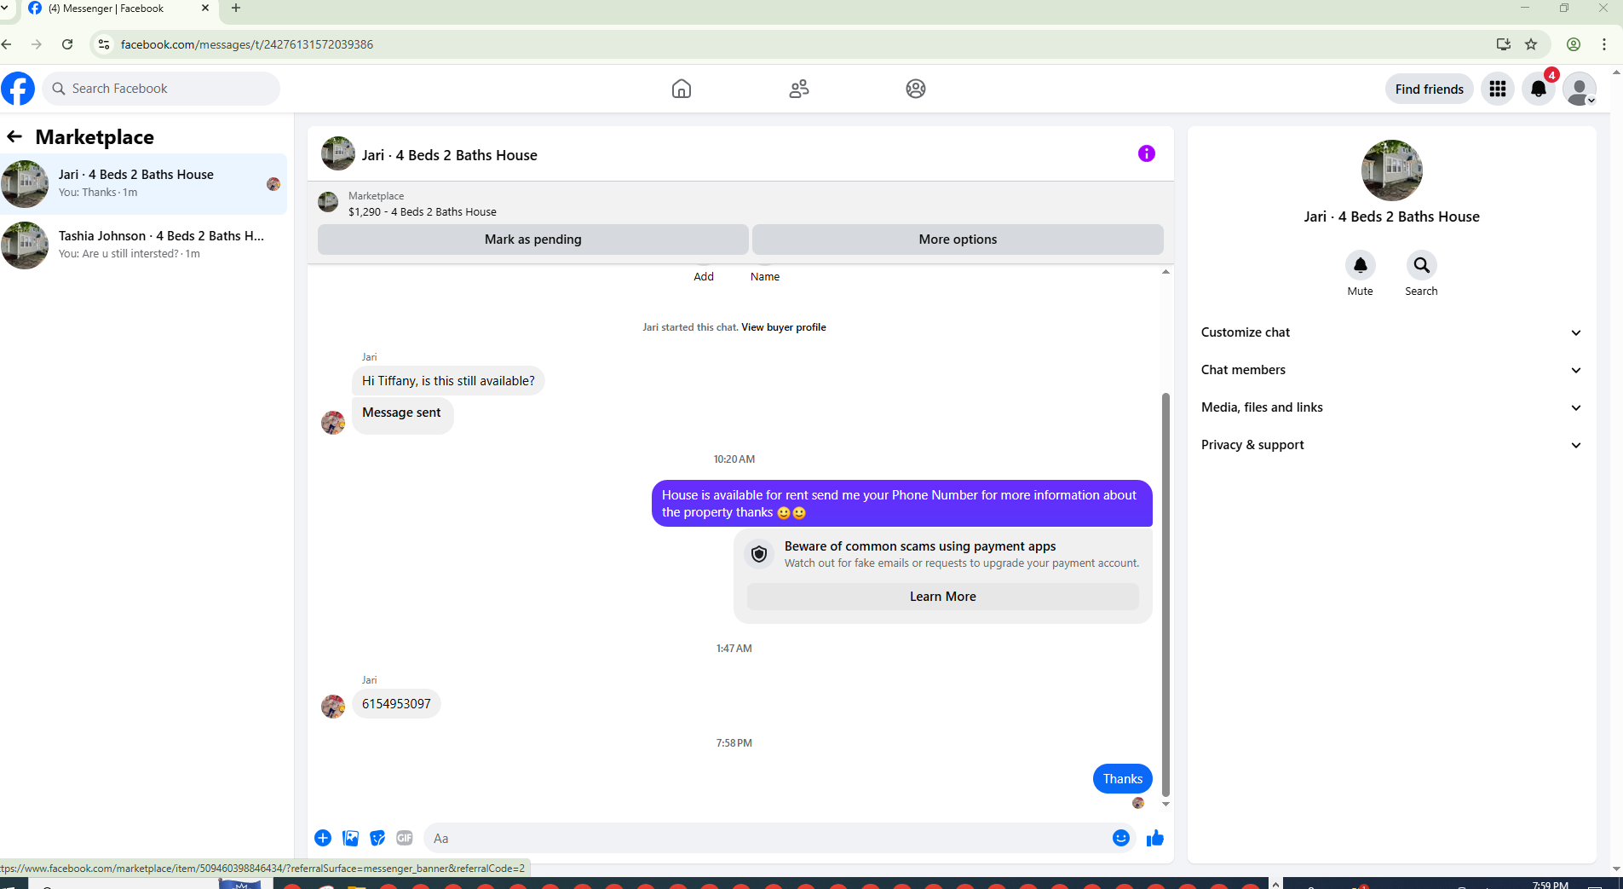Open Chrome profile icon

point(1574,44)
